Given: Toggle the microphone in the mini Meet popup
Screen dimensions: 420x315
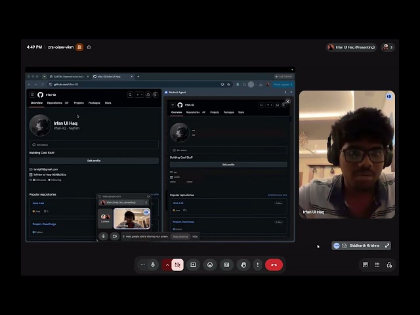Looking at the screenshot, I should 103,236.
